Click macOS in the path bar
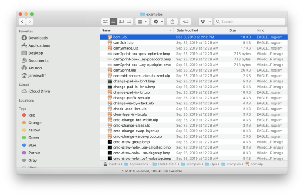Screen dimensions: 304x196 click(112, 164)
